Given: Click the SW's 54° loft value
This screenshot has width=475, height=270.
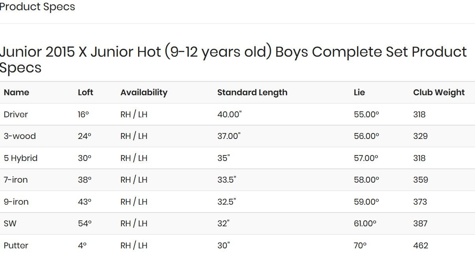Looking at the screenshot, I should (84, 224).
